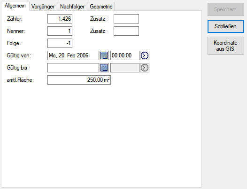Switch to the Vorgänger tab

pos(43,7)
